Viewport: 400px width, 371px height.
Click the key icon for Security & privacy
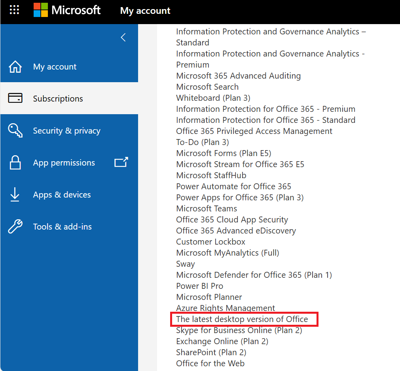tap(15, 130)
